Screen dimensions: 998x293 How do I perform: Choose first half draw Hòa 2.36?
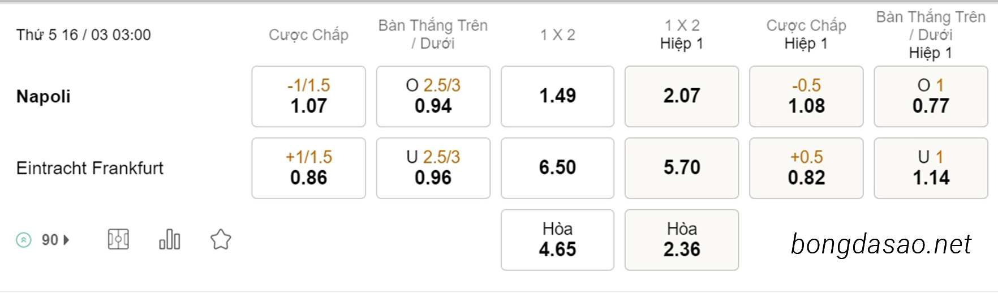click(x=682, y=240)
